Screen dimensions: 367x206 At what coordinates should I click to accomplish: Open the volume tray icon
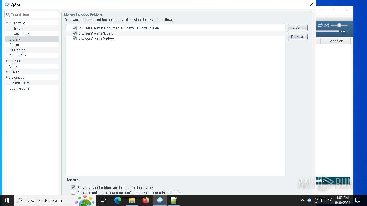330,200
